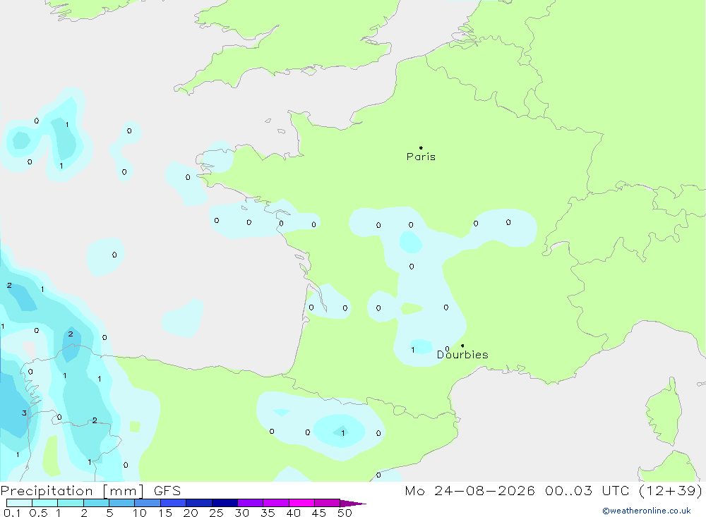This screenshot has width=706, height=517.
Task: Select the 10–15 mm blue legend swatch
Action: coord(148,503)
